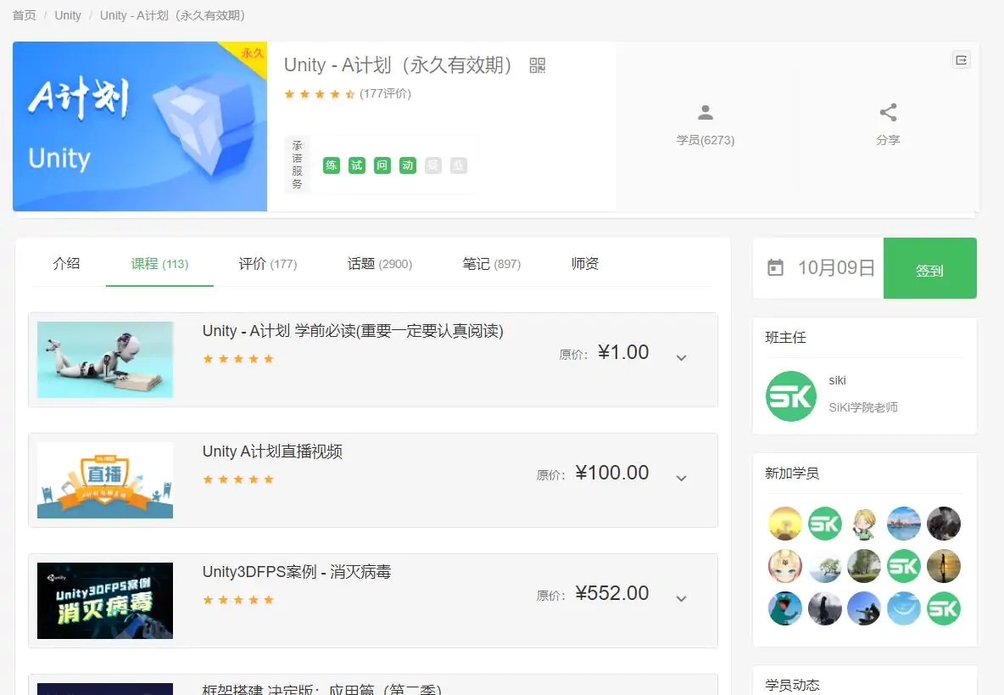
Task: Open the 消灭病毒 FPS course thumbnail
Action: (x=105, y=600)
